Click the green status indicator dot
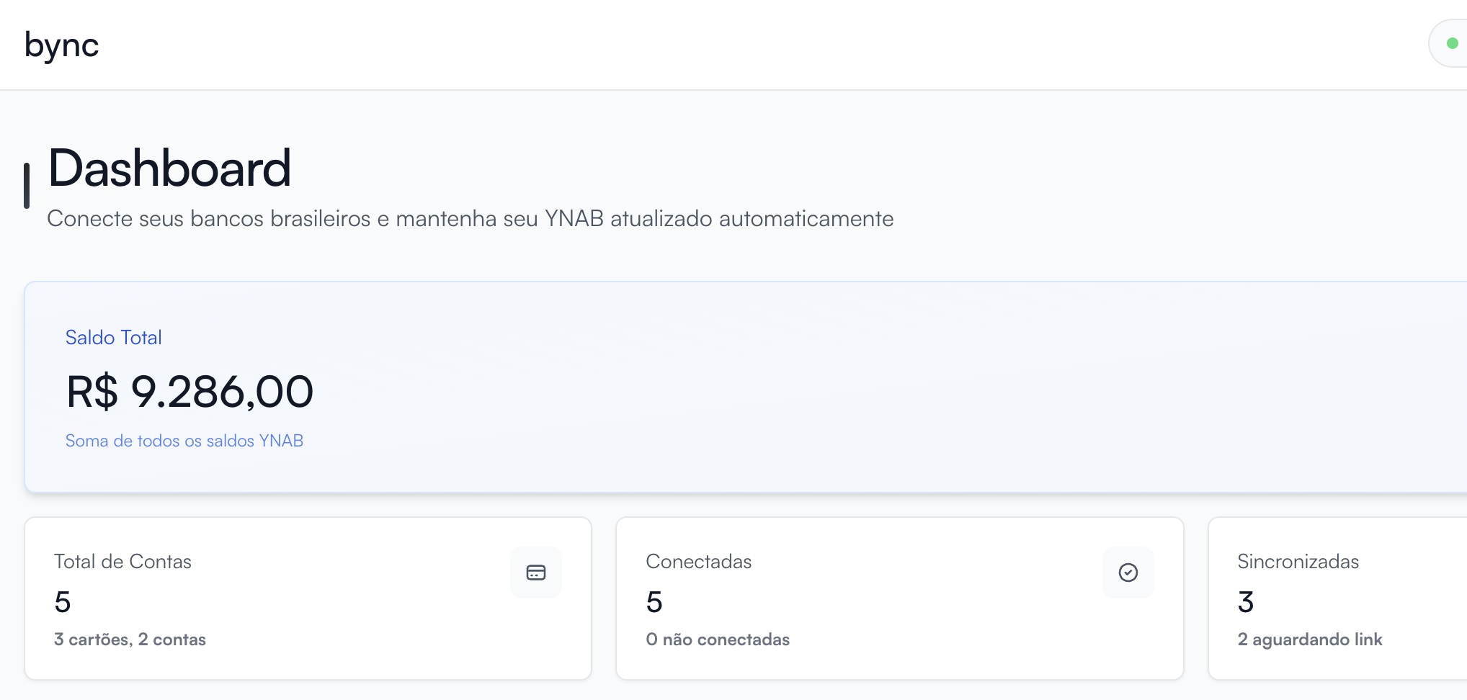The image size is (1467, 700). click(x=1452, y=44)
